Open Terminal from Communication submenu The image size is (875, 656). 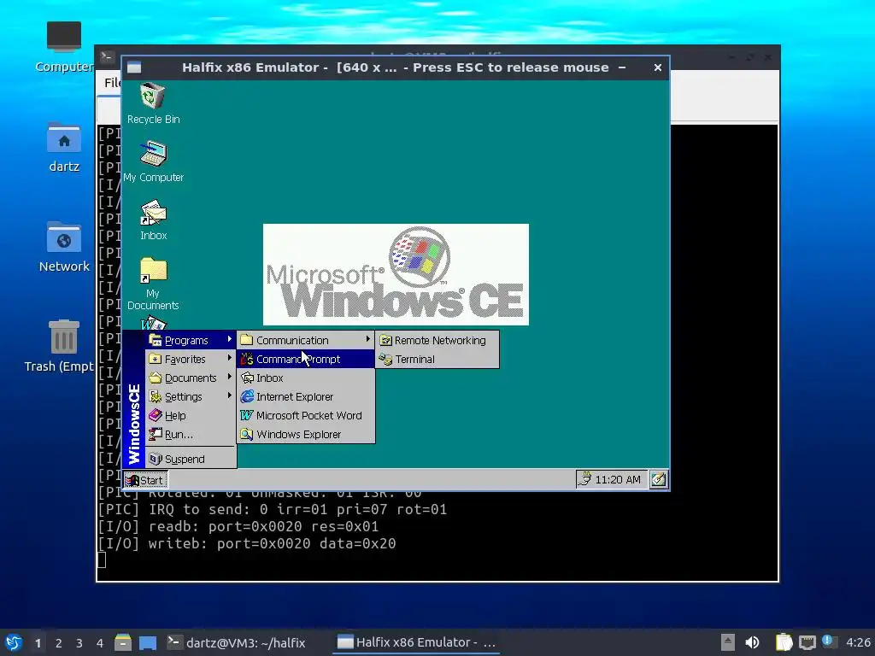pyautogui.click(x=437, y=360)
